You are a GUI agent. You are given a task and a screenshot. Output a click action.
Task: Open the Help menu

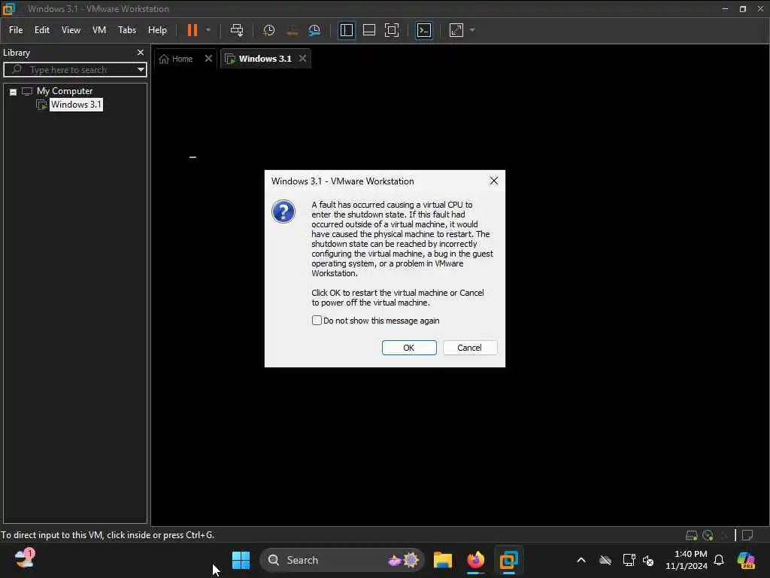(157, 30)
